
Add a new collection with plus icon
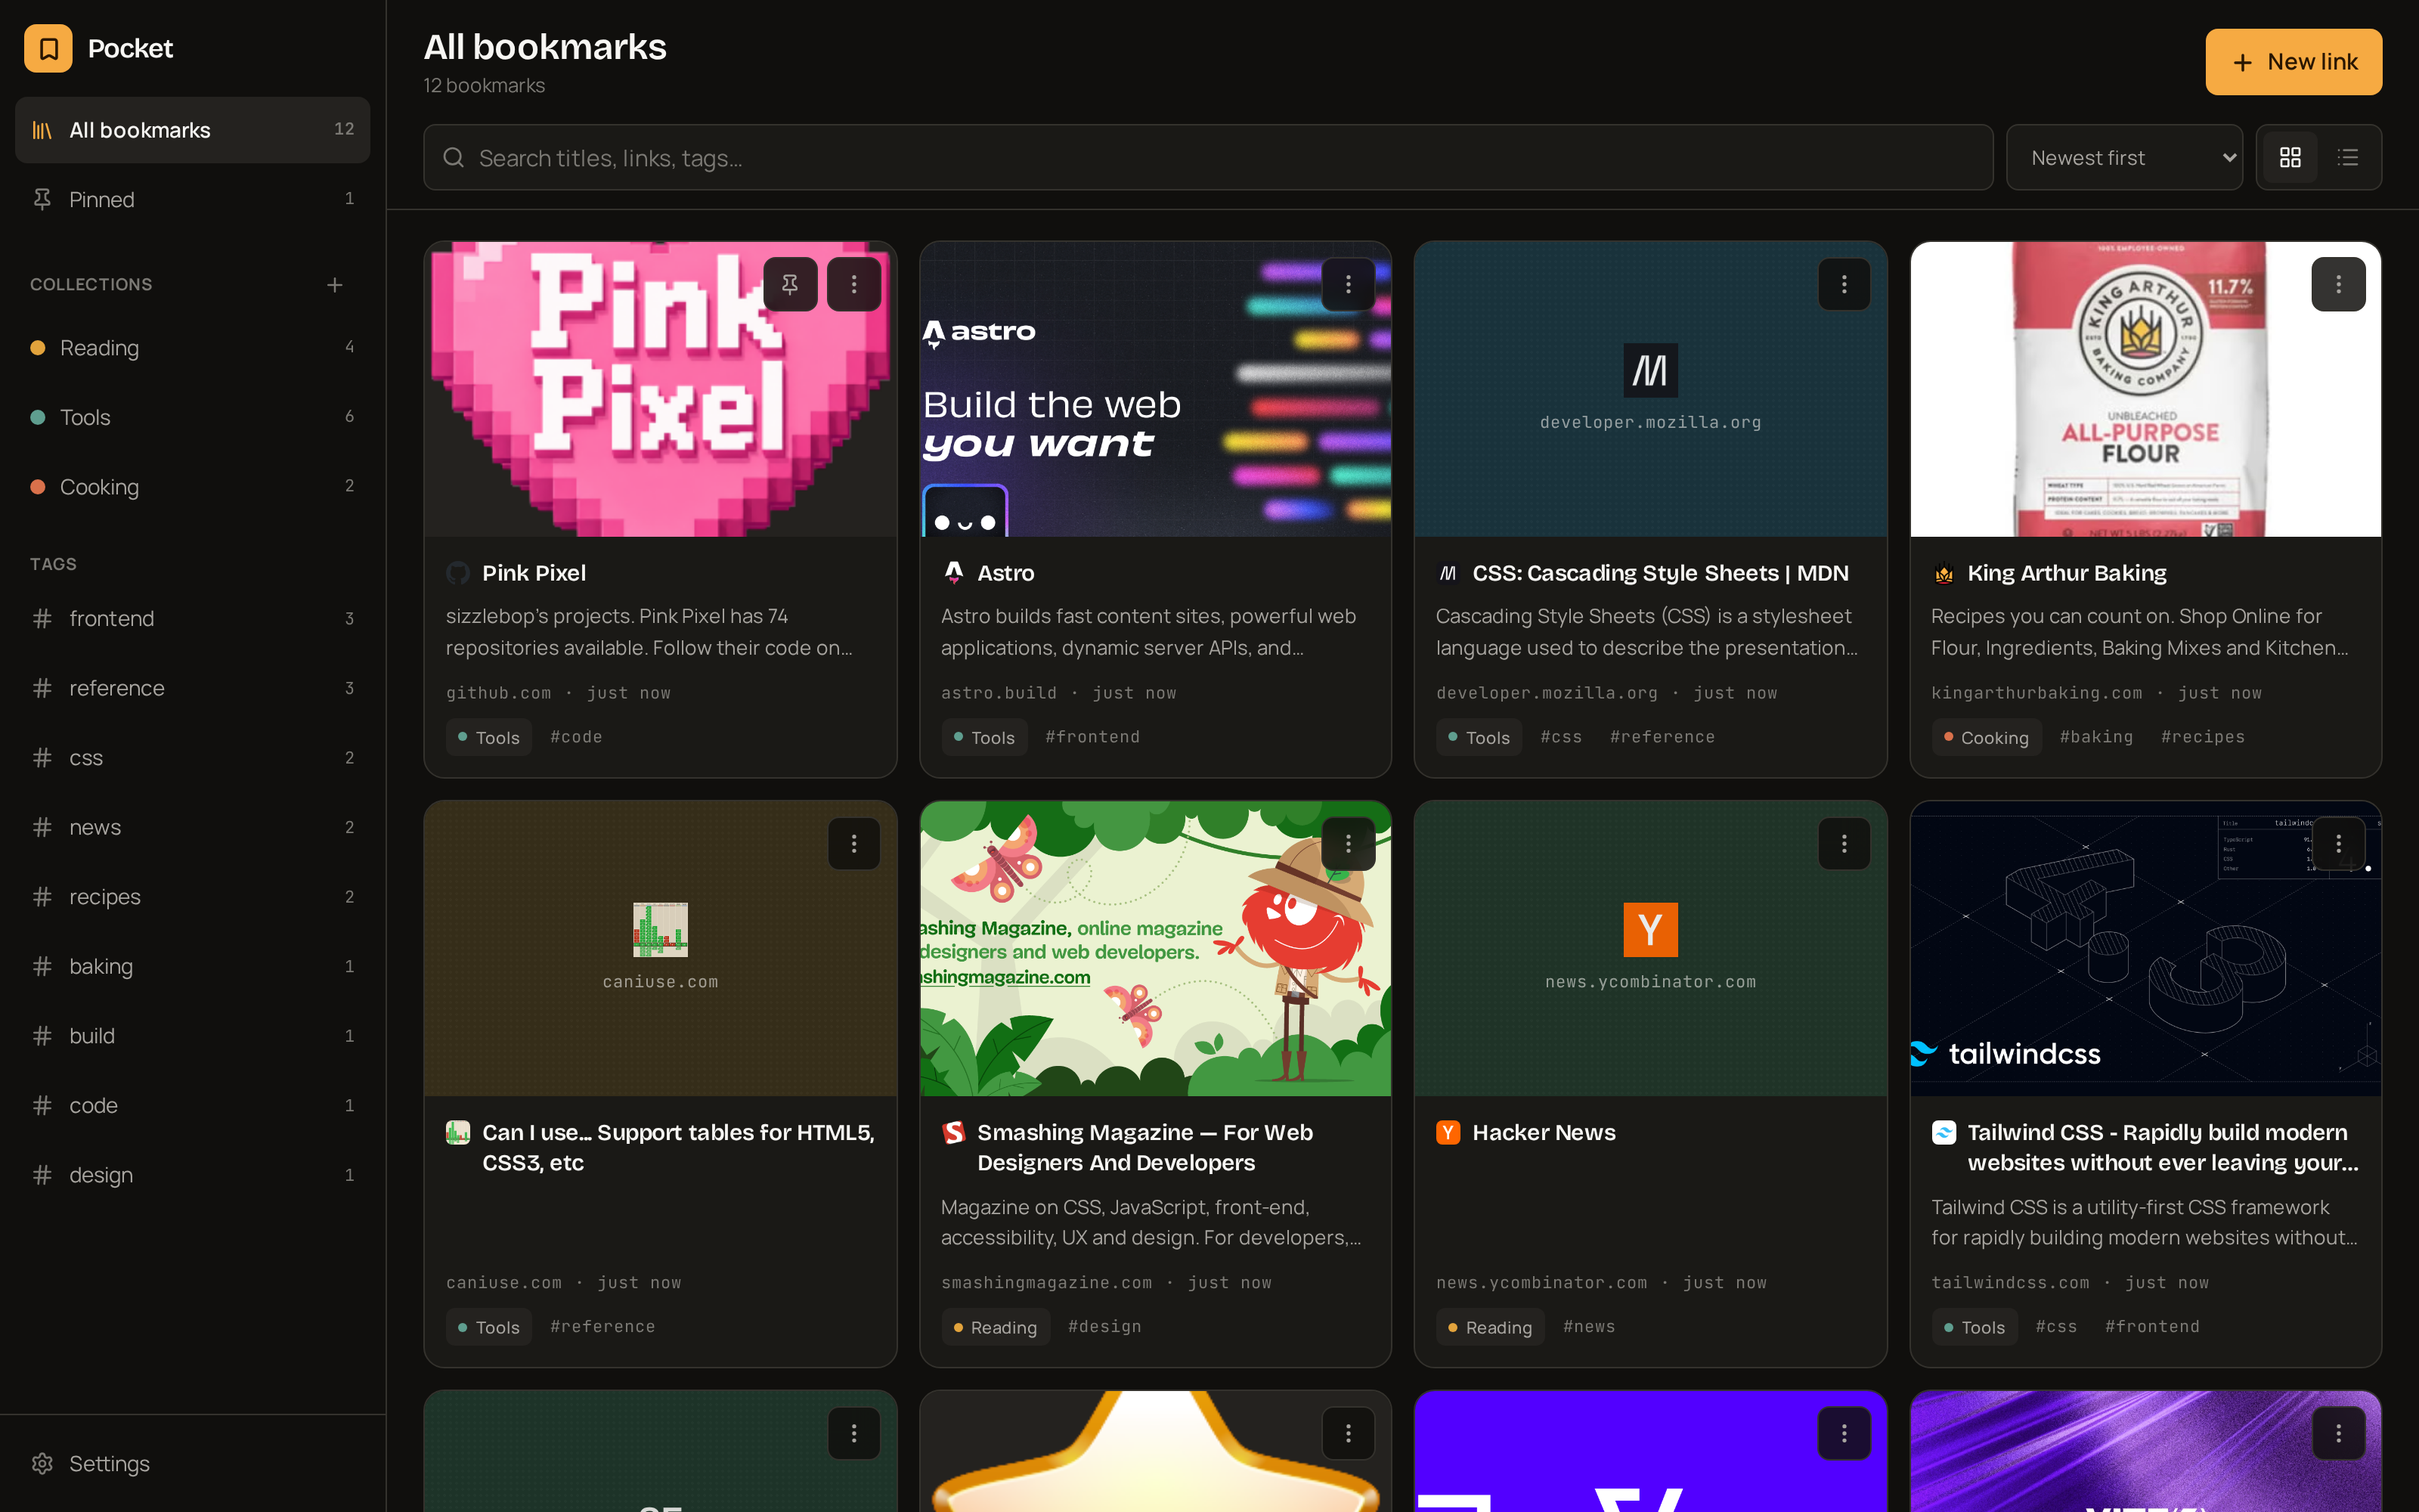click(x=335, y=285)
